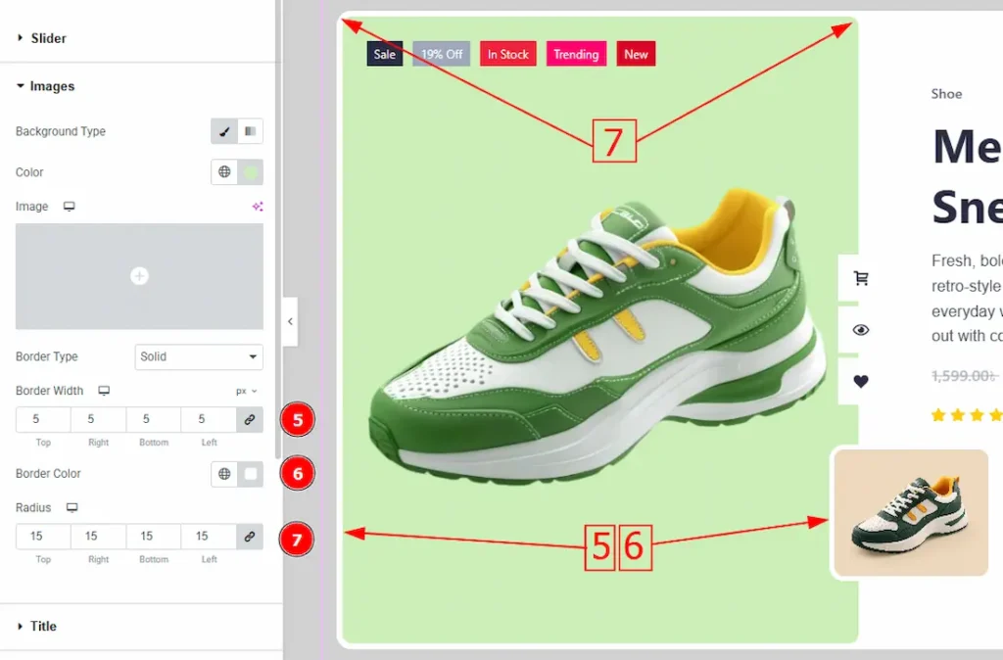Expand the Slider section
This screenshot has height=660, width=1003.
[48, 38]
